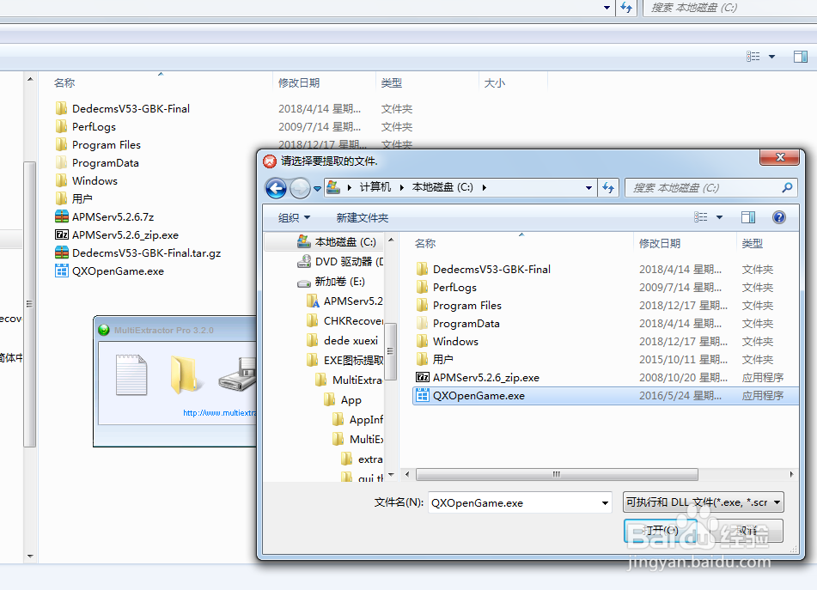Select DVD 驱动器 in the dialog tree
Viewport: 817px width, 590px height.
click(x=339, y=261)
